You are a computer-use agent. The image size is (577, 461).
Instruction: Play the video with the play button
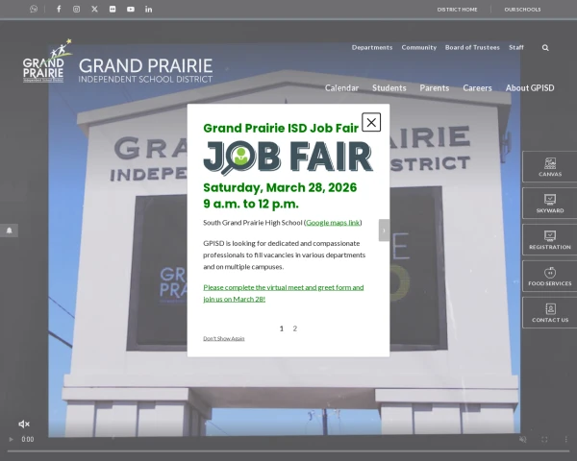coord(11,439)
